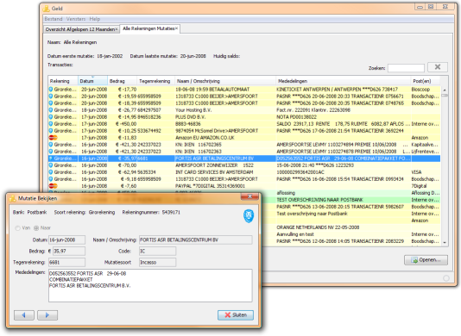Select the Van radio button
461x336 pixels.
pyautogui.click(x=17, y=228)
